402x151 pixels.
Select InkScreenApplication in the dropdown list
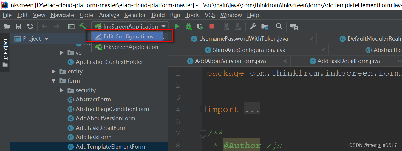[x=127, y=47]
